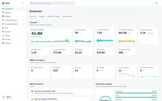Expand the Markets sidebar chevron

(x=24, y=16)
